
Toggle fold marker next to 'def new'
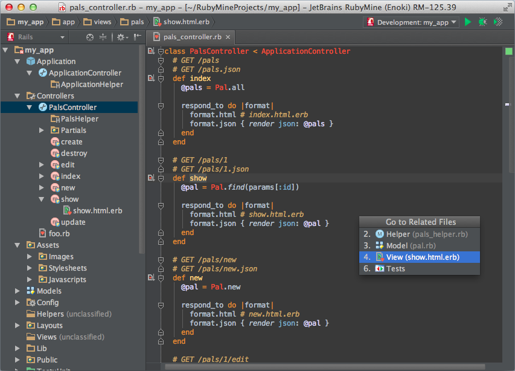point(161,278)
